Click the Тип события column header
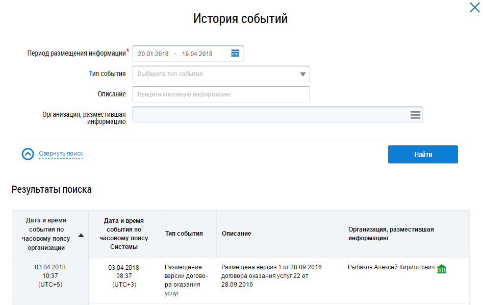The width and height of the screenshot is (483, 305). (x=184, y=234)
